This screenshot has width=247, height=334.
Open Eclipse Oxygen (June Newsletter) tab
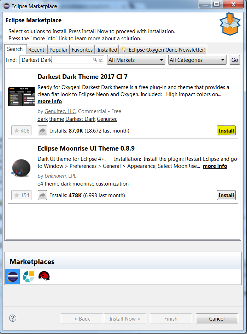point(163,50)
